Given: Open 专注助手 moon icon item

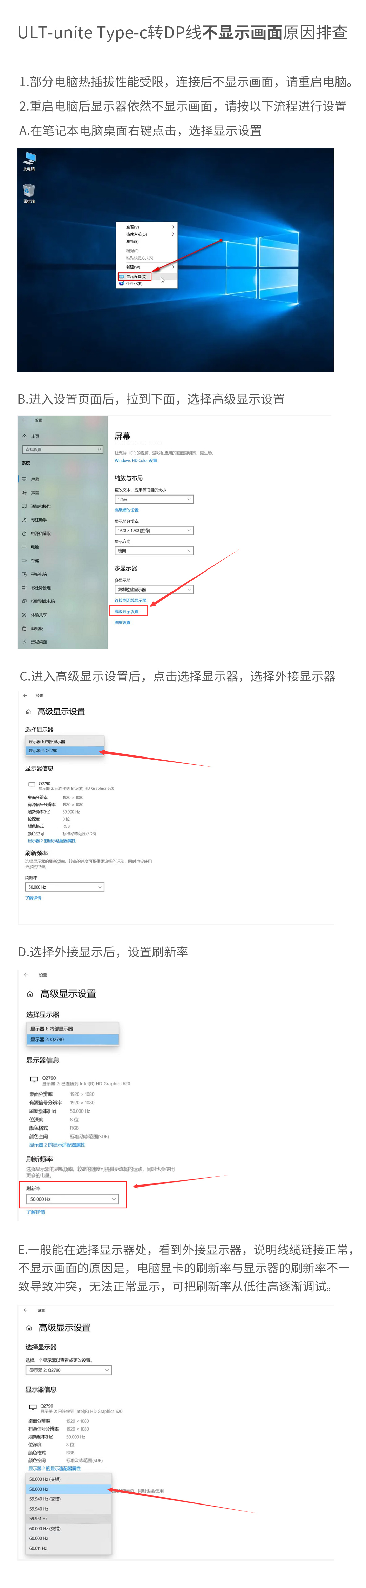Looking at the screenshot, I should point(35,520).
